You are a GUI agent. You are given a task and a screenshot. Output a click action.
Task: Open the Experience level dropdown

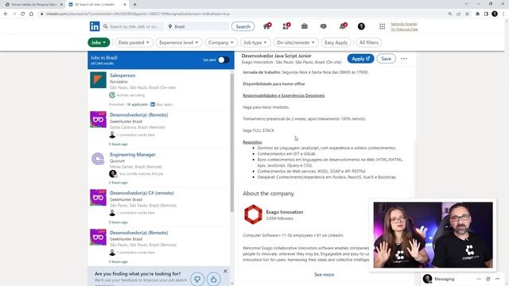coord(179,42)
